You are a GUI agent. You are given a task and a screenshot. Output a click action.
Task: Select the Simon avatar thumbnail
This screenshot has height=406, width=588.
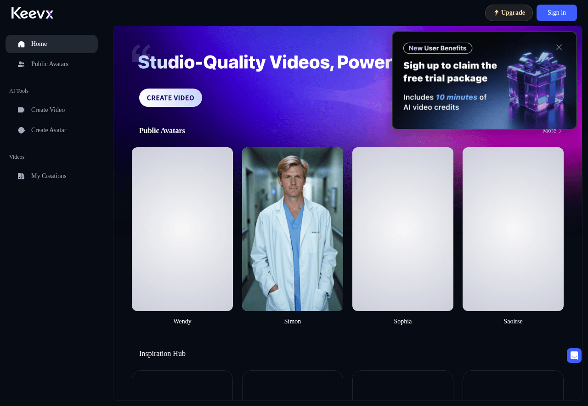(x=293, y=229)
